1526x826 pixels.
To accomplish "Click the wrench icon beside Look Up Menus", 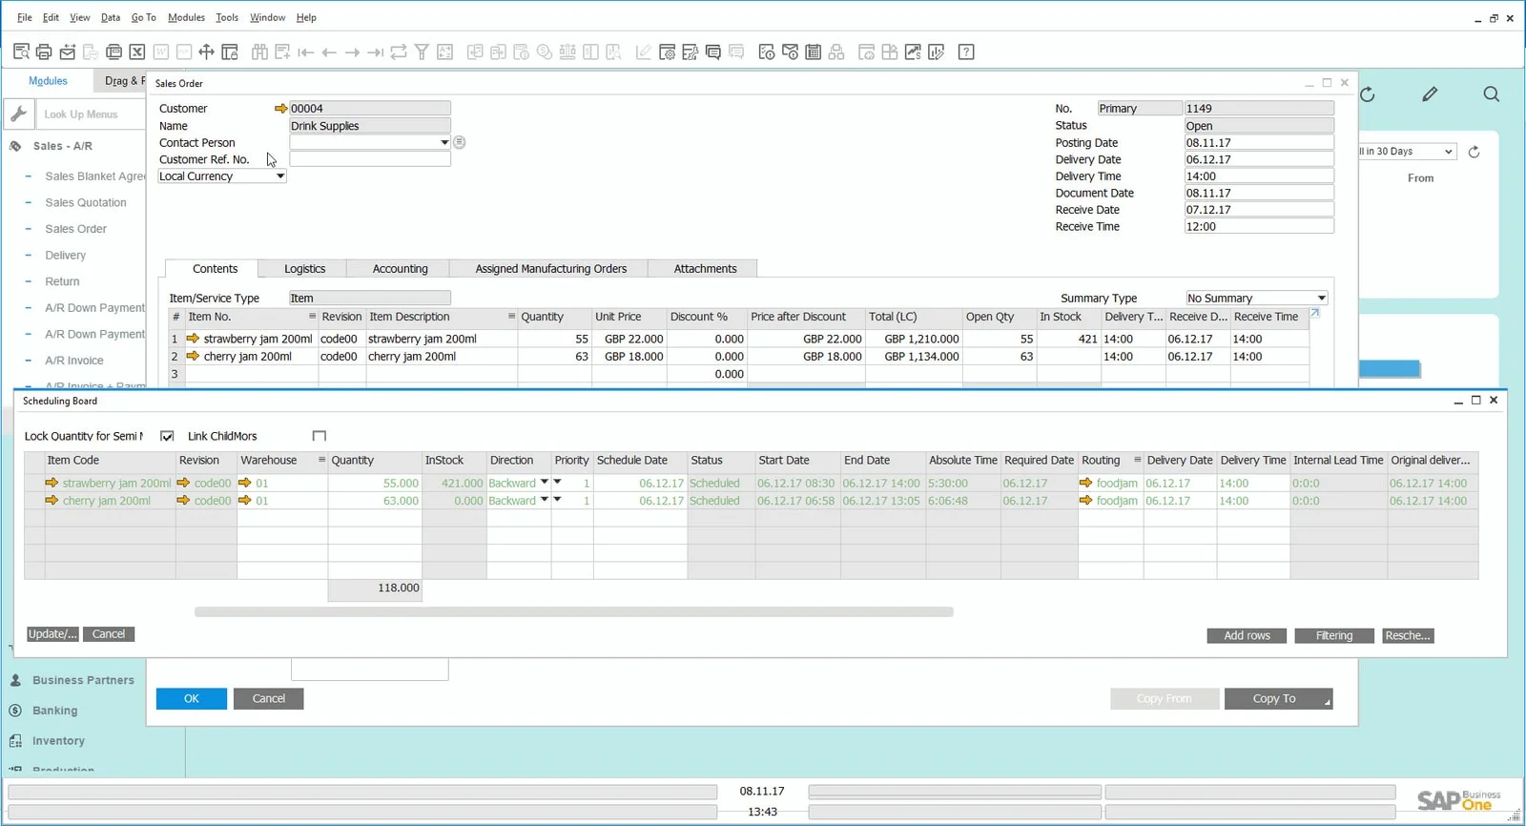I will coord(18,114).
